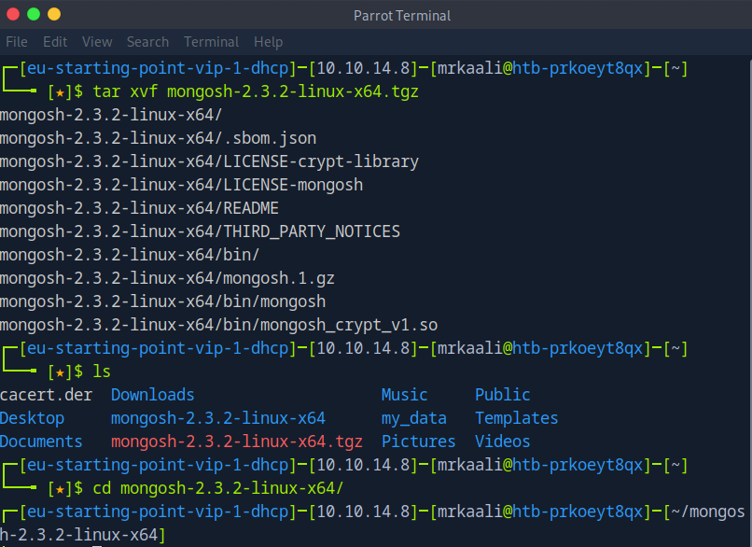Click the green window button
Screen dimensions: 752x547
pos(34,14)
